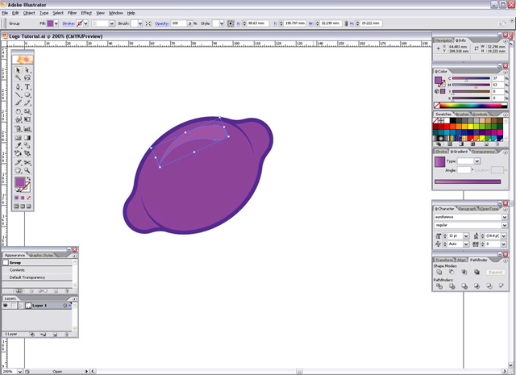Open the Object menu
The image size is (516, 375).
(x=29, y=13)
